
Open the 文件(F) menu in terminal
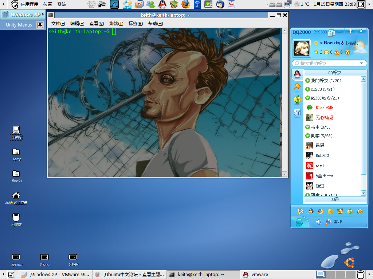point(58,24)
